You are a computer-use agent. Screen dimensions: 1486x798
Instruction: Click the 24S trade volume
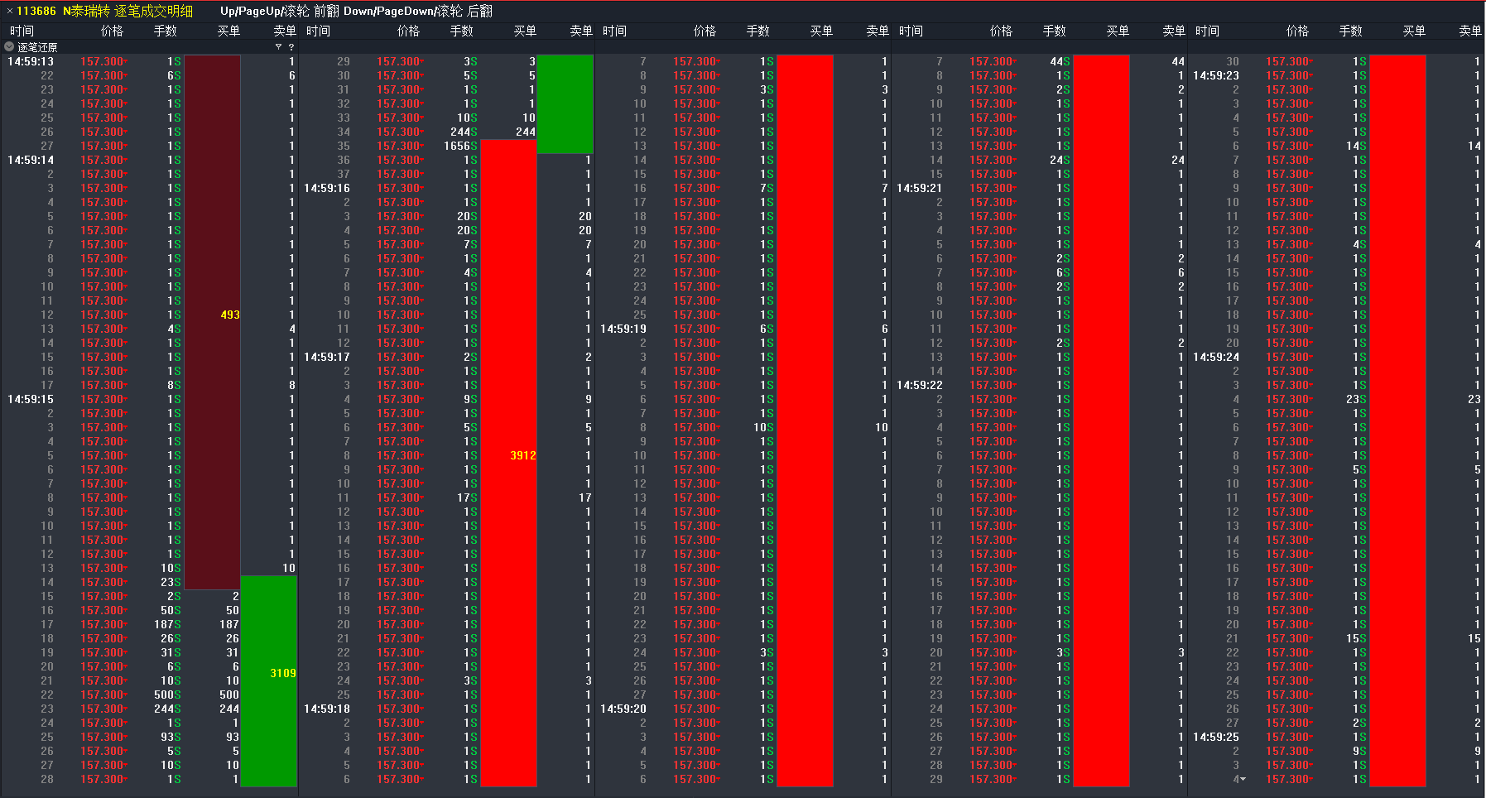point(1060,160)
